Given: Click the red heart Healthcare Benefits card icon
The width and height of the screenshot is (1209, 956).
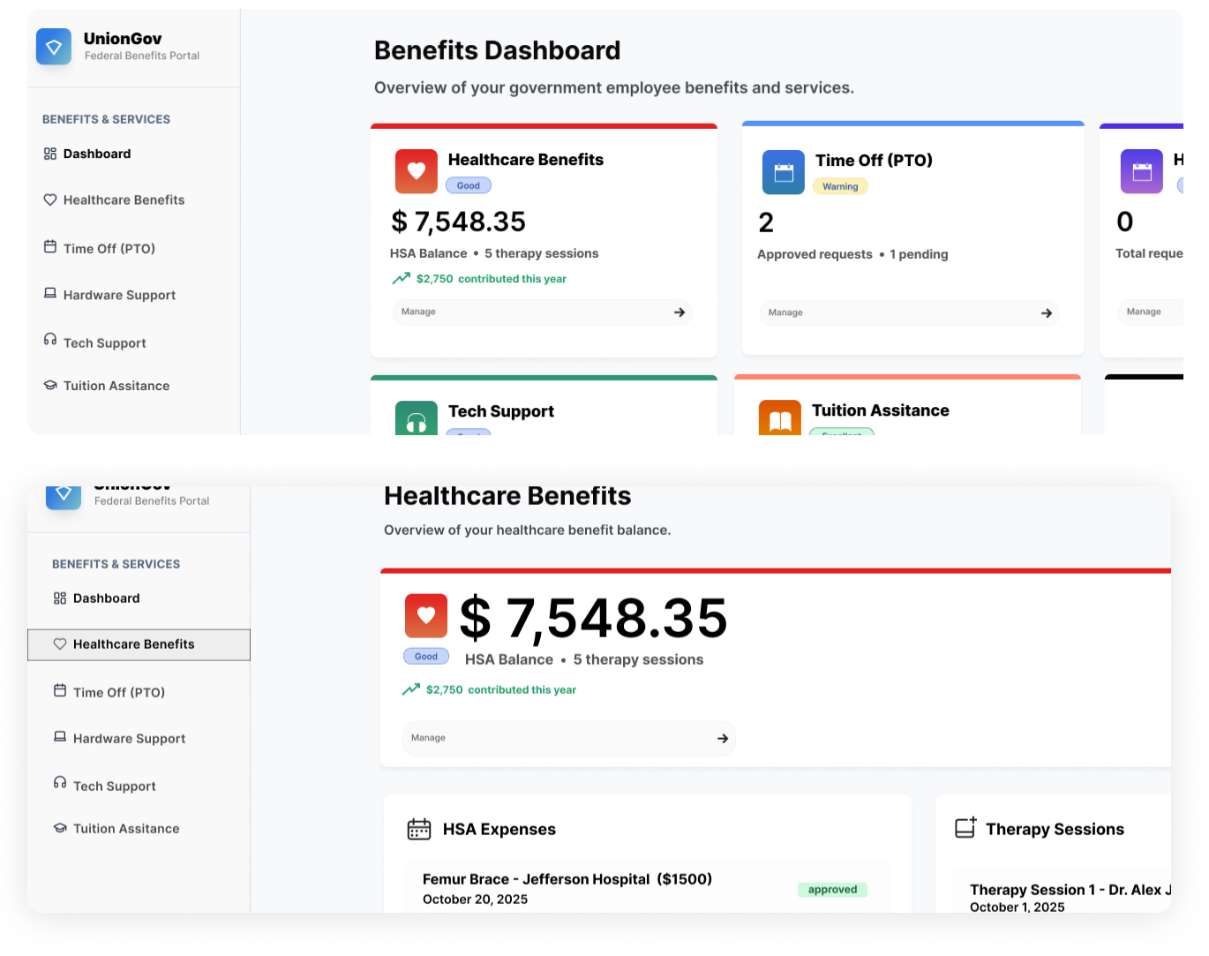Looking at the screenshot, I should pyautogui.click(x=416, y=171).
